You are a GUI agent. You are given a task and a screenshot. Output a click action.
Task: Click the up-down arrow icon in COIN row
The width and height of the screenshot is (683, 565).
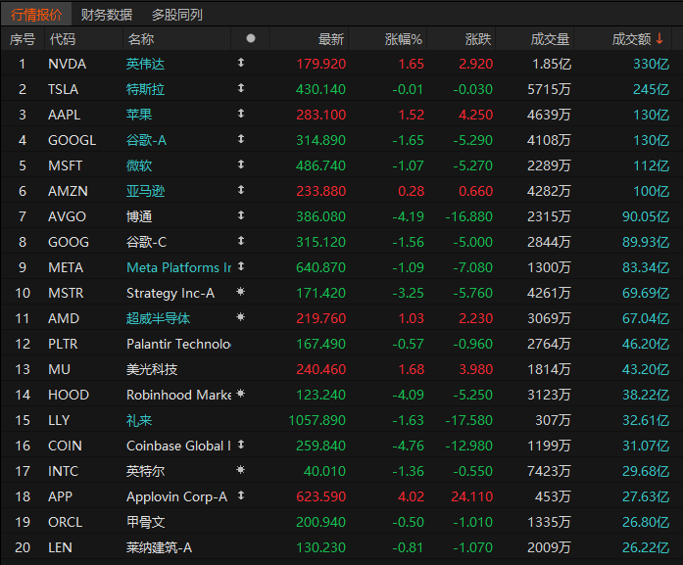[x=241, y=446]
